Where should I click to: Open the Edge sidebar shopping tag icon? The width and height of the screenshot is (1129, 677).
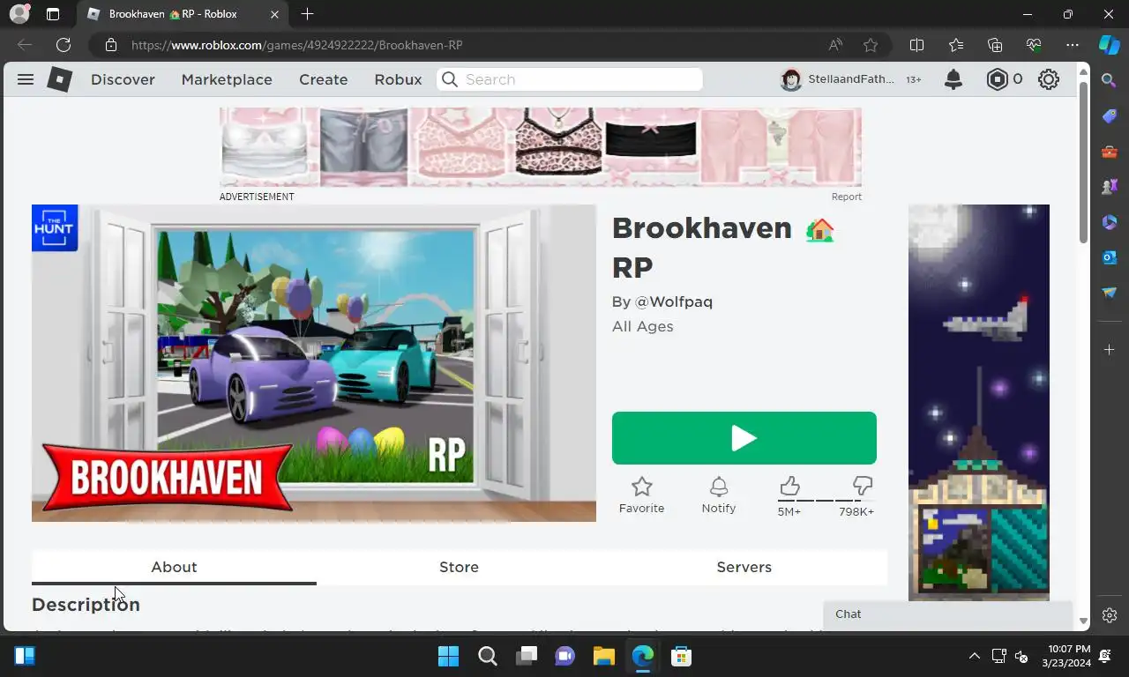click(x=1110, y=116)
